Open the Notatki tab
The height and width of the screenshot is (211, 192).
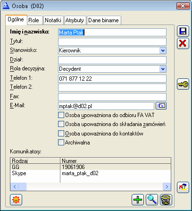[x=53, y=20]
